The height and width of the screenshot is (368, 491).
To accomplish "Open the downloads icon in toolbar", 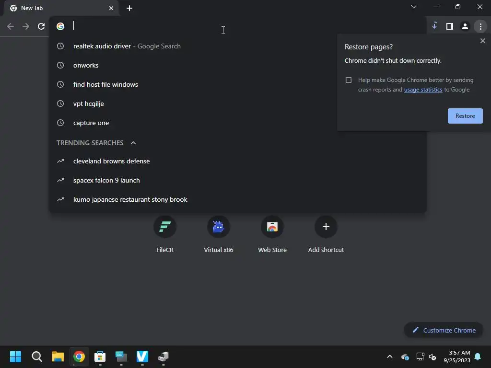I will point(434,26).
